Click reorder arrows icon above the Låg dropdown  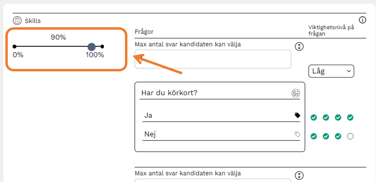[x=299, y=47]
